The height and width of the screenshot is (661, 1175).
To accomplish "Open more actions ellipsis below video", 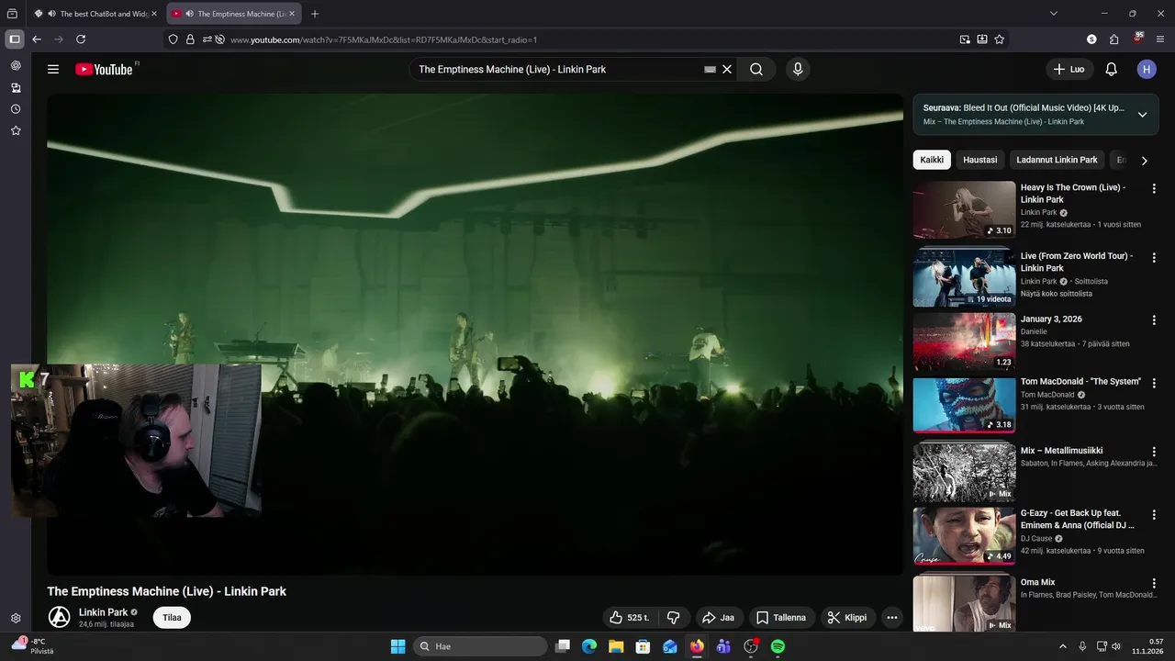I will tap(891, 618).
